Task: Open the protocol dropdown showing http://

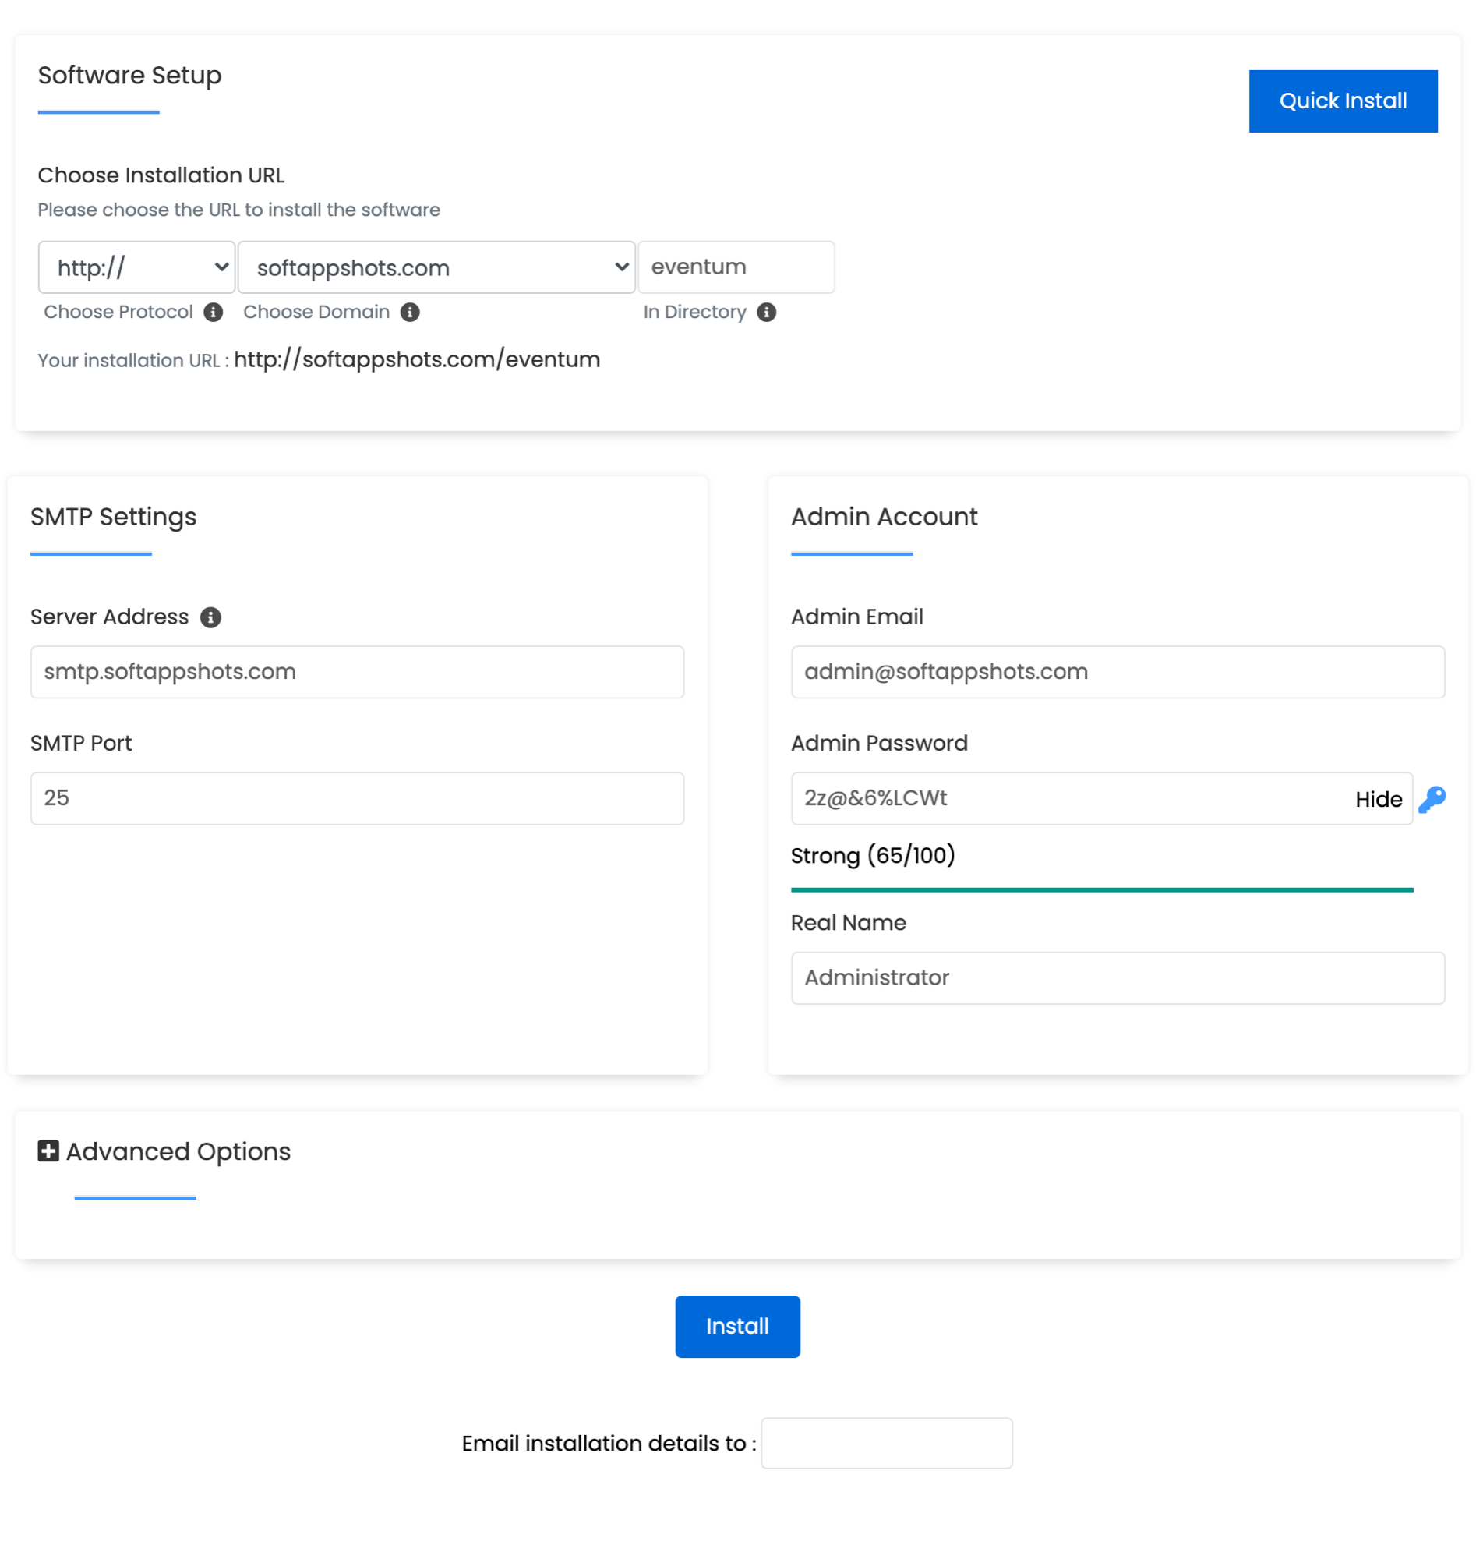Action: [x=136, y=267]
